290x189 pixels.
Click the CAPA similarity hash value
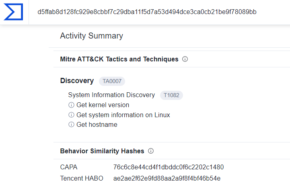169,167
